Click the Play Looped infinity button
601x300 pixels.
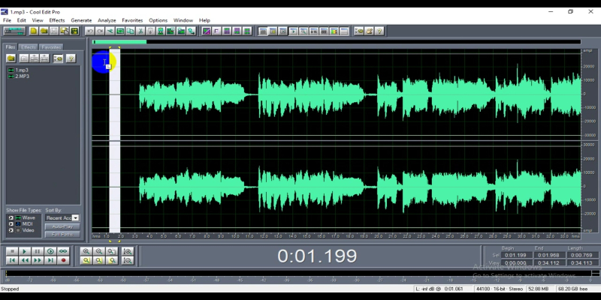[x=64, y=250]
